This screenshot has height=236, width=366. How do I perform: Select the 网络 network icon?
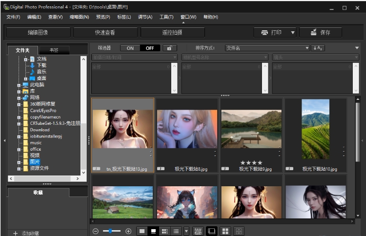(25, 98)
